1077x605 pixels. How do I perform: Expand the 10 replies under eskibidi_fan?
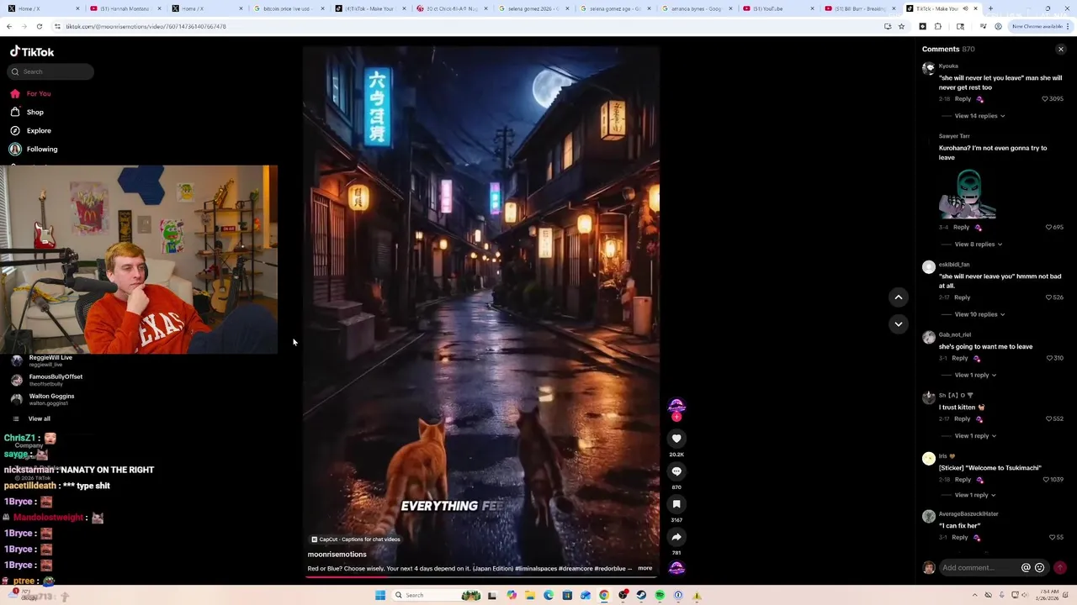(979, 314)
